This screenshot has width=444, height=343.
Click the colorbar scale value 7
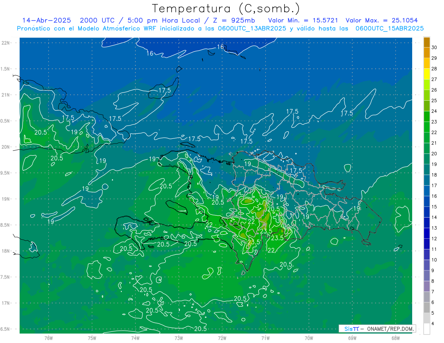tap(433, 292)
